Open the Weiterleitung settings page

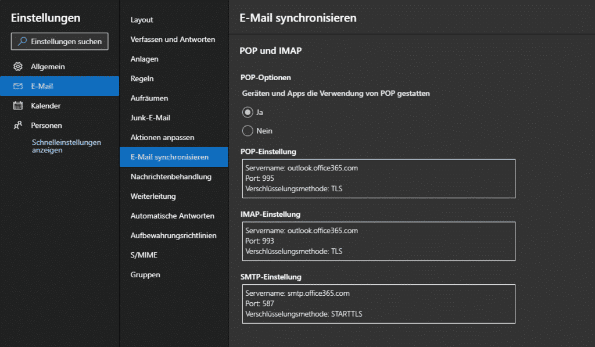point(174,196)
